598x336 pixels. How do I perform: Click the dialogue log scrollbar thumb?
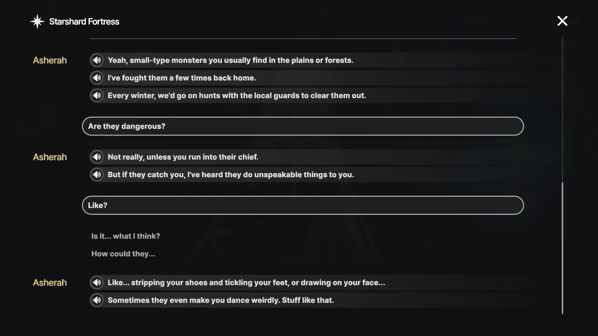coord(562,248)
